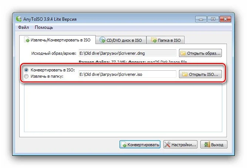Viewport: 247px width, 168px height.
Task: Click the AnyToISO app icon in title bar
Action: (x=19, y=19)
